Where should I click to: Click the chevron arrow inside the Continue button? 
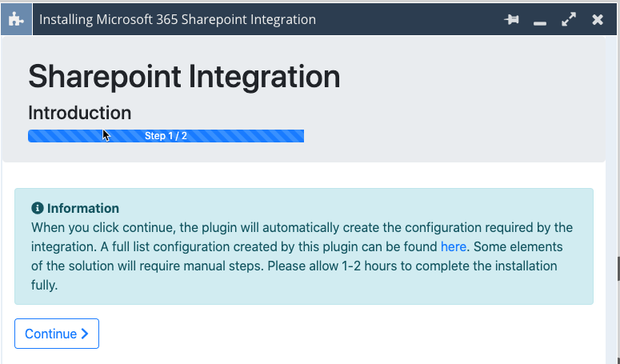84,334
